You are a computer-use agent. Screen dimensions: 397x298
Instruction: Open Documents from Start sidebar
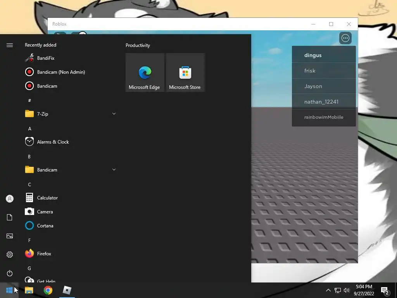click(10, 217)
